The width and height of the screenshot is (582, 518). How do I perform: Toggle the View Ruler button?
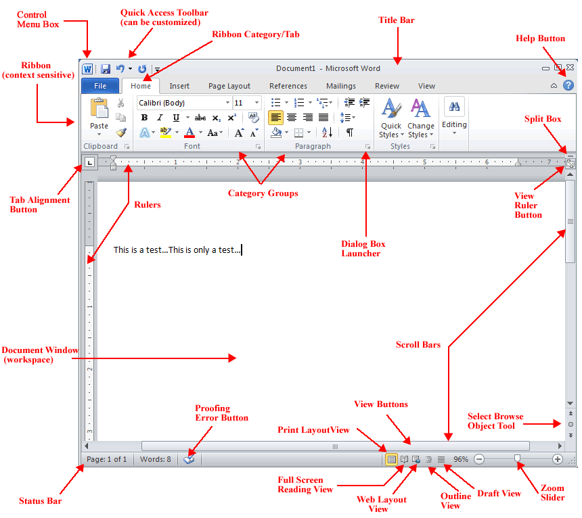tap(570, 163)
